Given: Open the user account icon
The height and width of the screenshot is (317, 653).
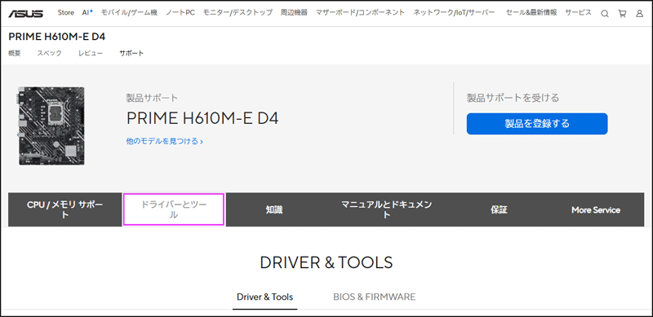Looking at the screenshot, I should click(x=640, y=13).
